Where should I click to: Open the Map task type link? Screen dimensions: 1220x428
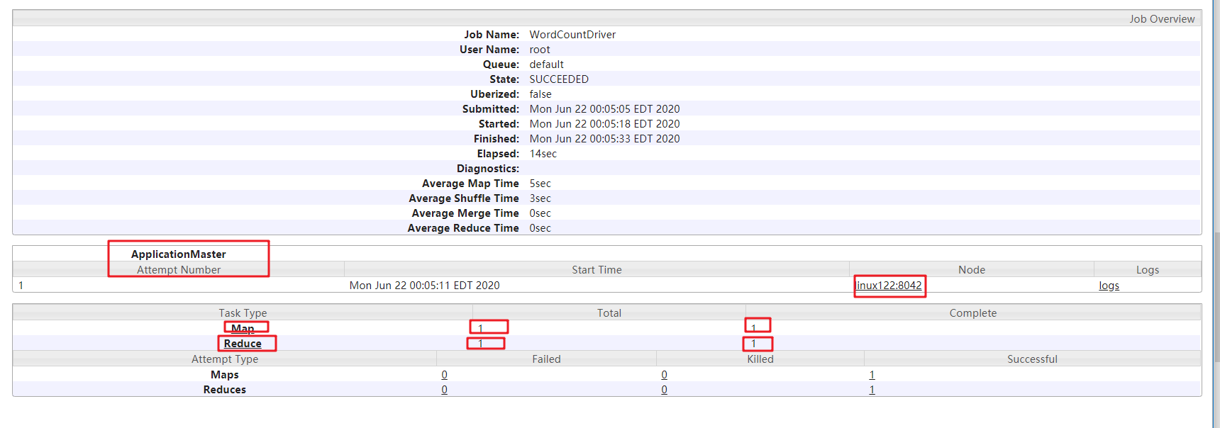(243, 328)
